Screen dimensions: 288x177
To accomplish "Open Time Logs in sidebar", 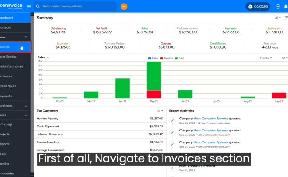I will click(15, 124).
